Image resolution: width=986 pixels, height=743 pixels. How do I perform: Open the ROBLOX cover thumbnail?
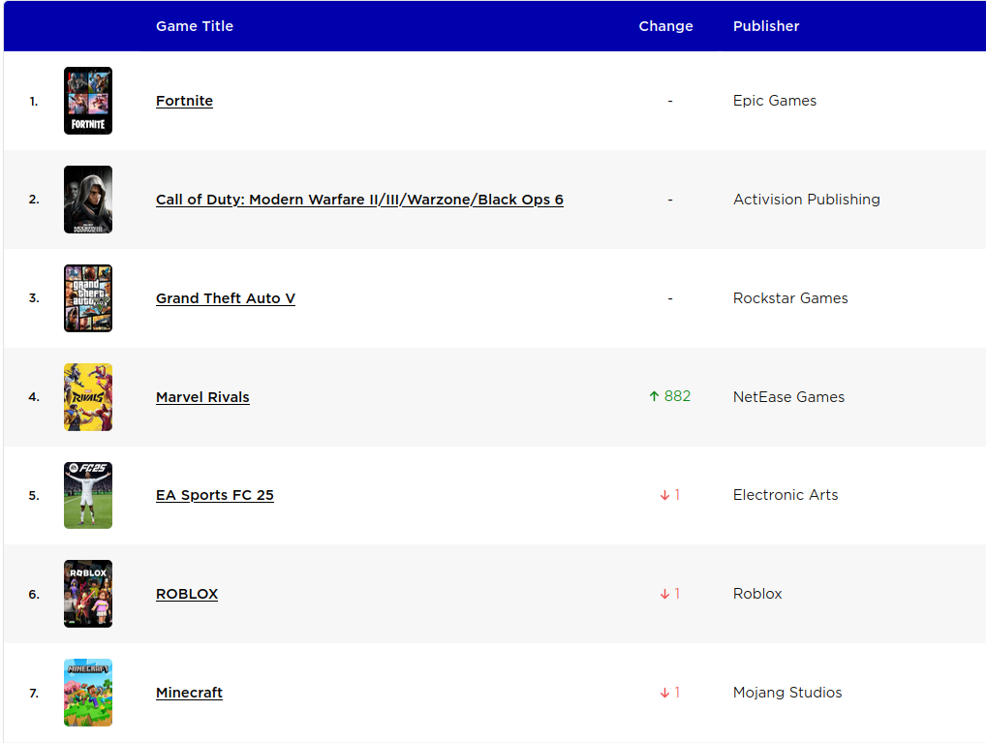pos(88,594)
